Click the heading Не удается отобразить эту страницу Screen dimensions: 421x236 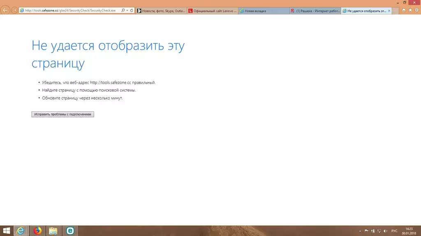(108, 54)
